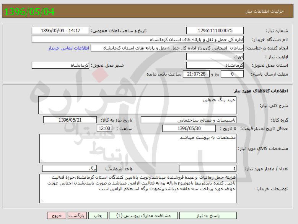Click the خروج exit button
Viewport: 298px width, 224px height.
pos(57,216)
